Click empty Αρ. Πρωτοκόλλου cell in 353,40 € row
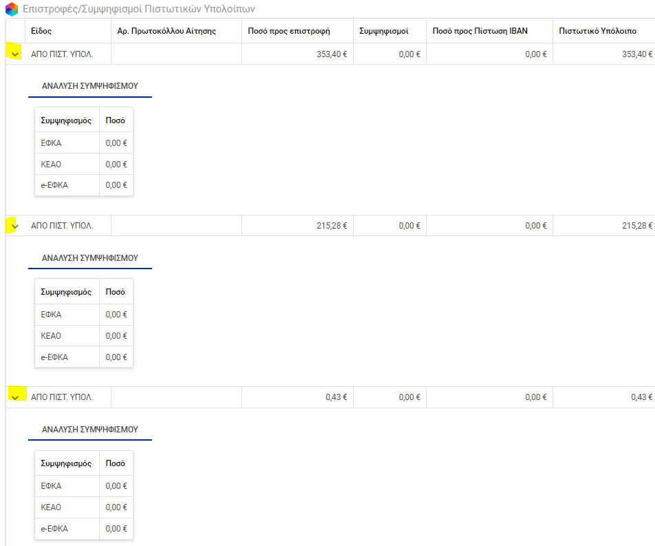Viewport: 655px width, 546px height. [x=176, y=54]
